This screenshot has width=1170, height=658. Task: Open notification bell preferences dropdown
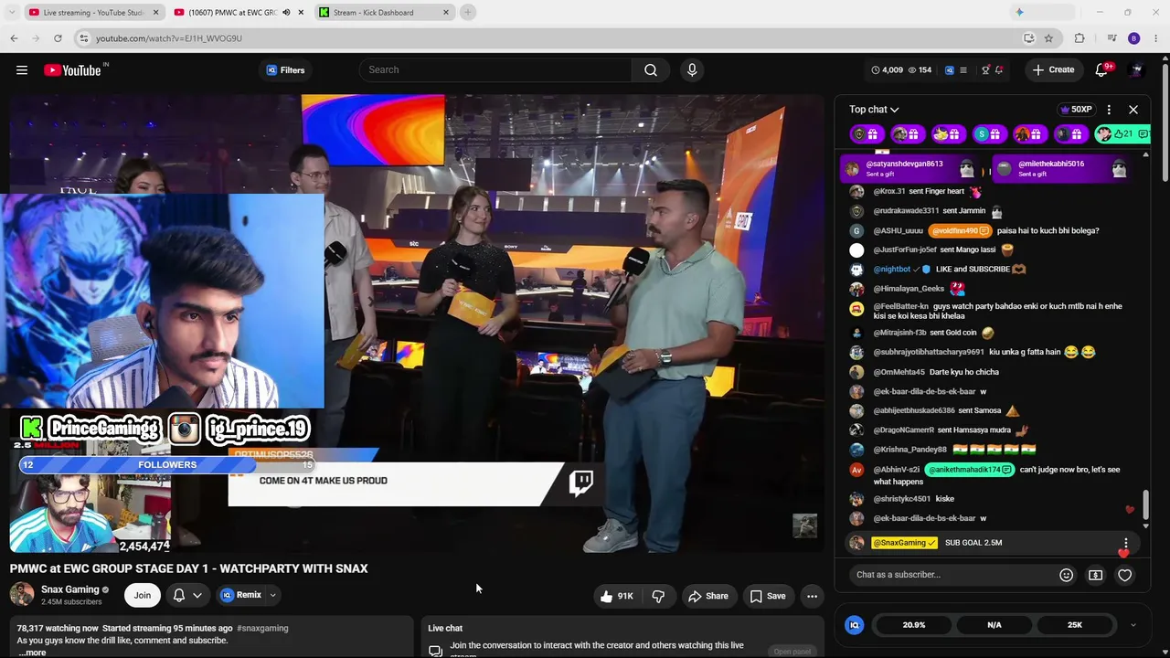(187, 595)
